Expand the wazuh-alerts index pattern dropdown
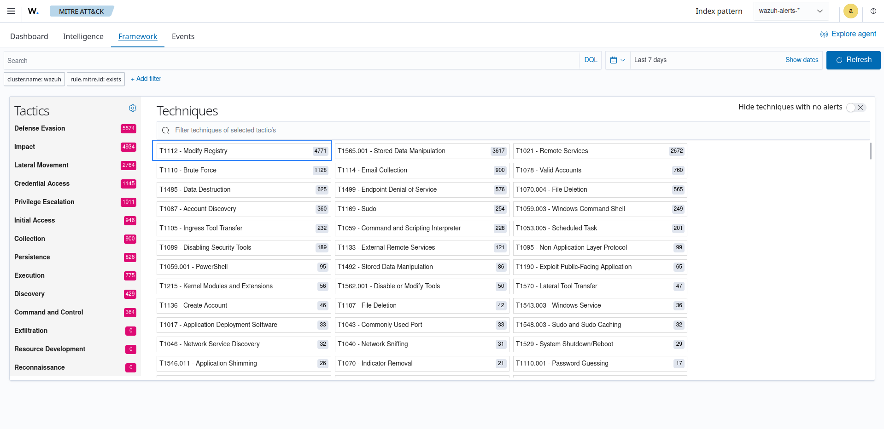This screenshot has height=429, width=884. pos(790,11)
